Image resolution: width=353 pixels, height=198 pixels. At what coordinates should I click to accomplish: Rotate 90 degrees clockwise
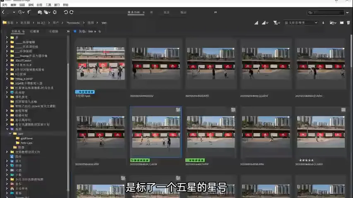tap(71, 12)
